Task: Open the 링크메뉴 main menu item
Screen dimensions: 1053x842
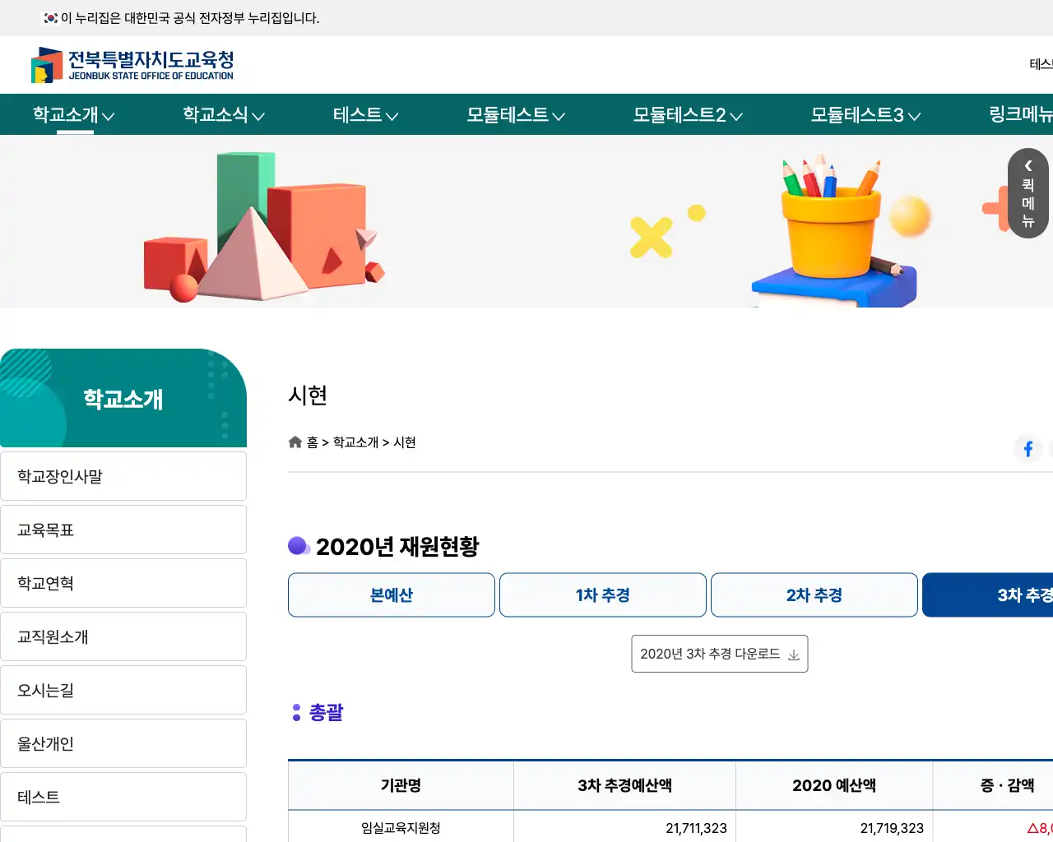Action: (x=1021, y=115)
